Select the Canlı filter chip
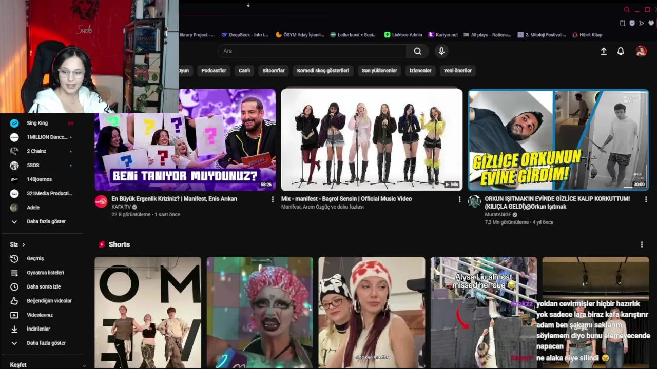The width and height of the screenshot is (657, 369). click(x=244, y=71)
